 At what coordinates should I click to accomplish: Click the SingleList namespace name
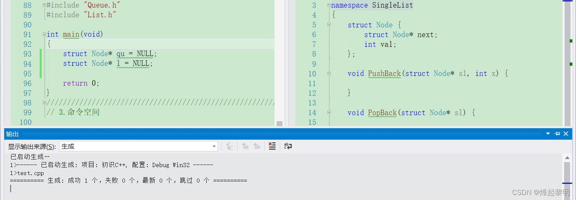[393, 5]
